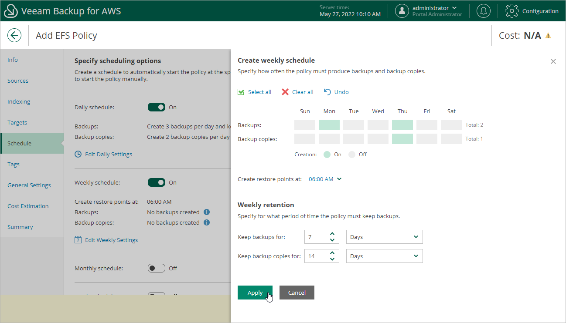Enable the Monthly schedule toggle
Viewport: 566px width, 323px height.
[157, 268]
